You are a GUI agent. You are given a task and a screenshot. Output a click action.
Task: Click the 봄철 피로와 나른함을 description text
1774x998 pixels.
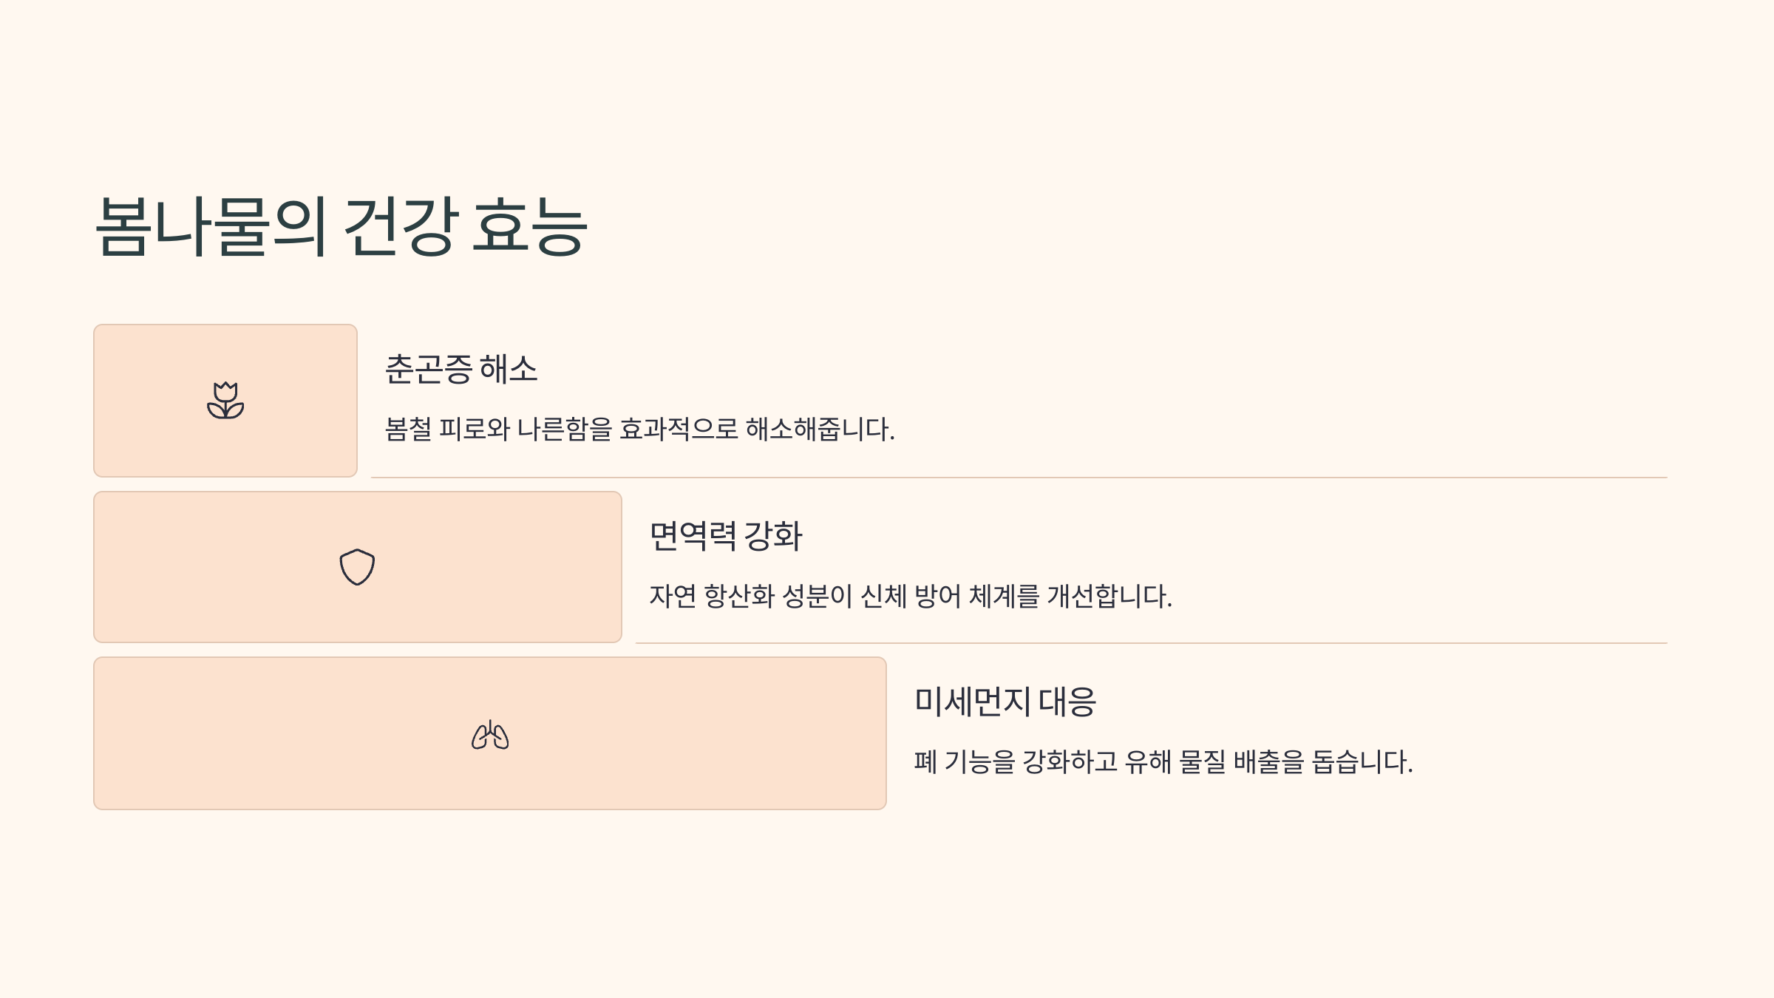pos(640,430)
